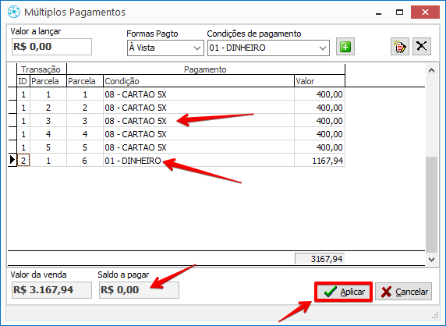Maximize the Múltiplos Pagamentos window
The width and height of the screenshot is (446, 326).
pyautogui.click(x=400, y=12)
